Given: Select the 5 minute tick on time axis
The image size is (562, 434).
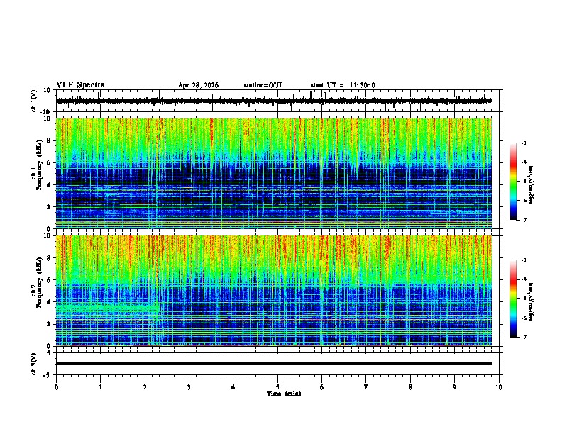Looking at the screenshot, I should (277, 387).
